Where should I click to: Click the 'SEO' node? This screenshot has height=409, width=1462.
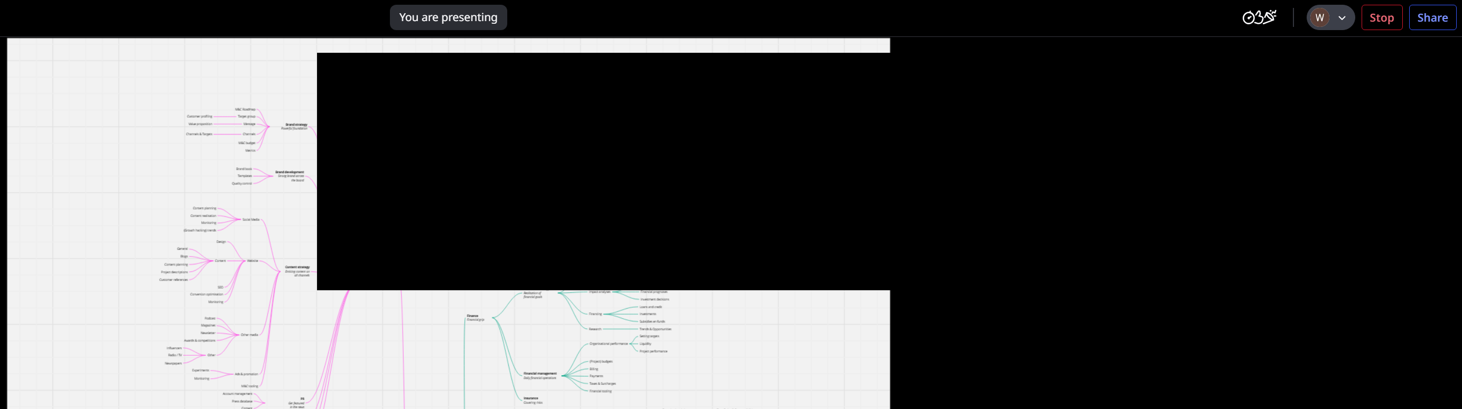pos(221,287)
